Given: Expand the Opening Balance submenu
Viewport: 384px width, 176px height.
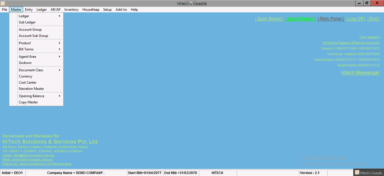Looking at the screenshot, I should click(32, 96).
